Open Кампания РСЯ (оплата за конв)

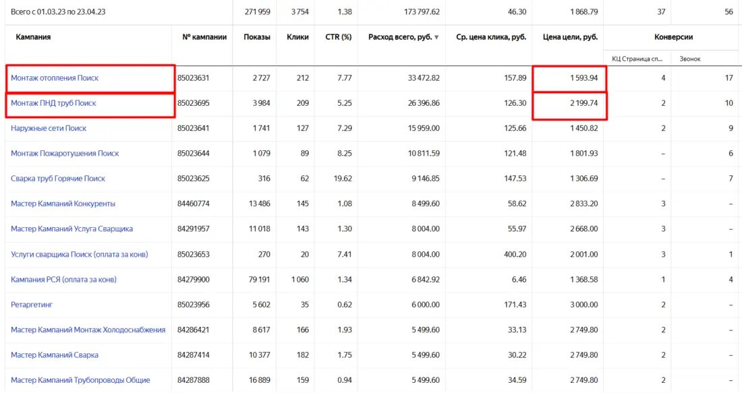63,280
